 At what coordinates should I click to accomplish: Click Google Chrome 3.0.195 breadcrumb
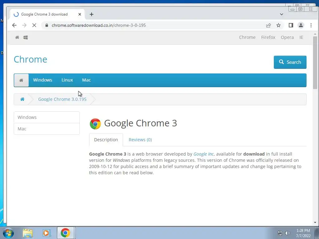tap(62, 99)
